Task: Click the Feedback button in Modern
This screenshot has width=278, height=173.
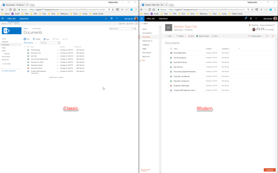Action: (x=270, y=170)
